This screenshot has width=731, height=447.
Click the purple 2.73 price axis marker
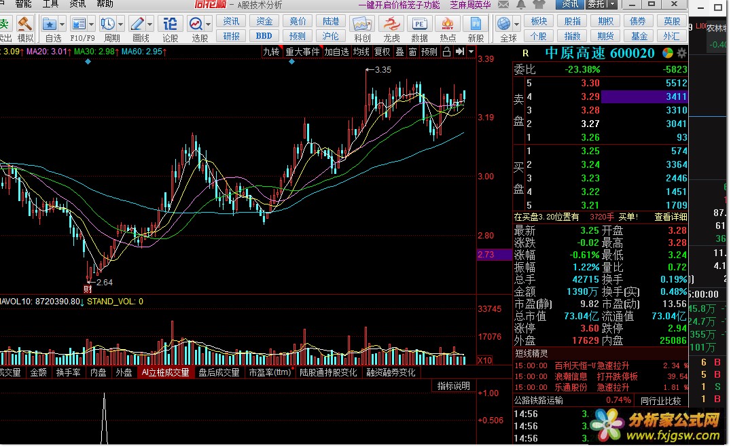[x=494, y=255]
